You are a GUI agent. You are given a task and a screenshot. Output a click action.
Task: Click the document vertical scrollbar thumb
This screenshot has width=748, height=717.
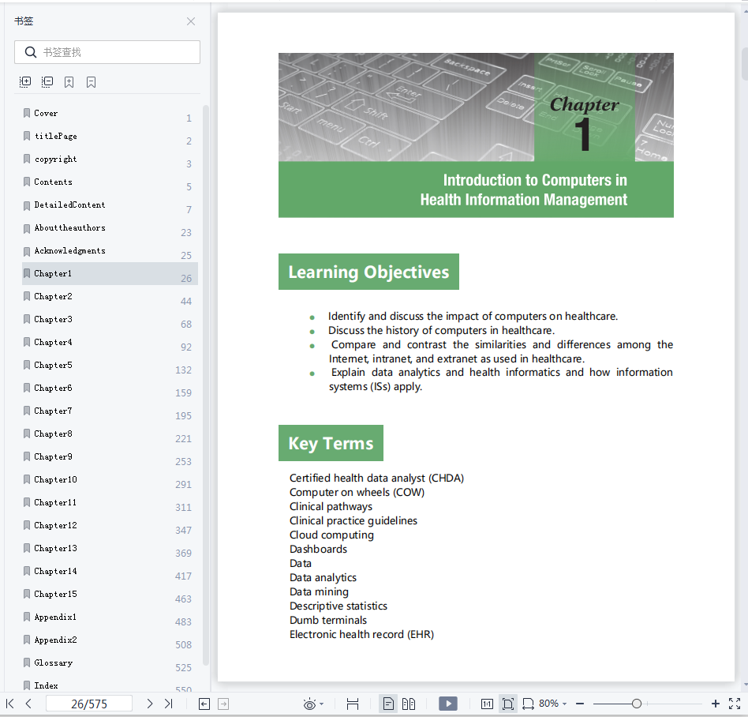pos(745,63)
